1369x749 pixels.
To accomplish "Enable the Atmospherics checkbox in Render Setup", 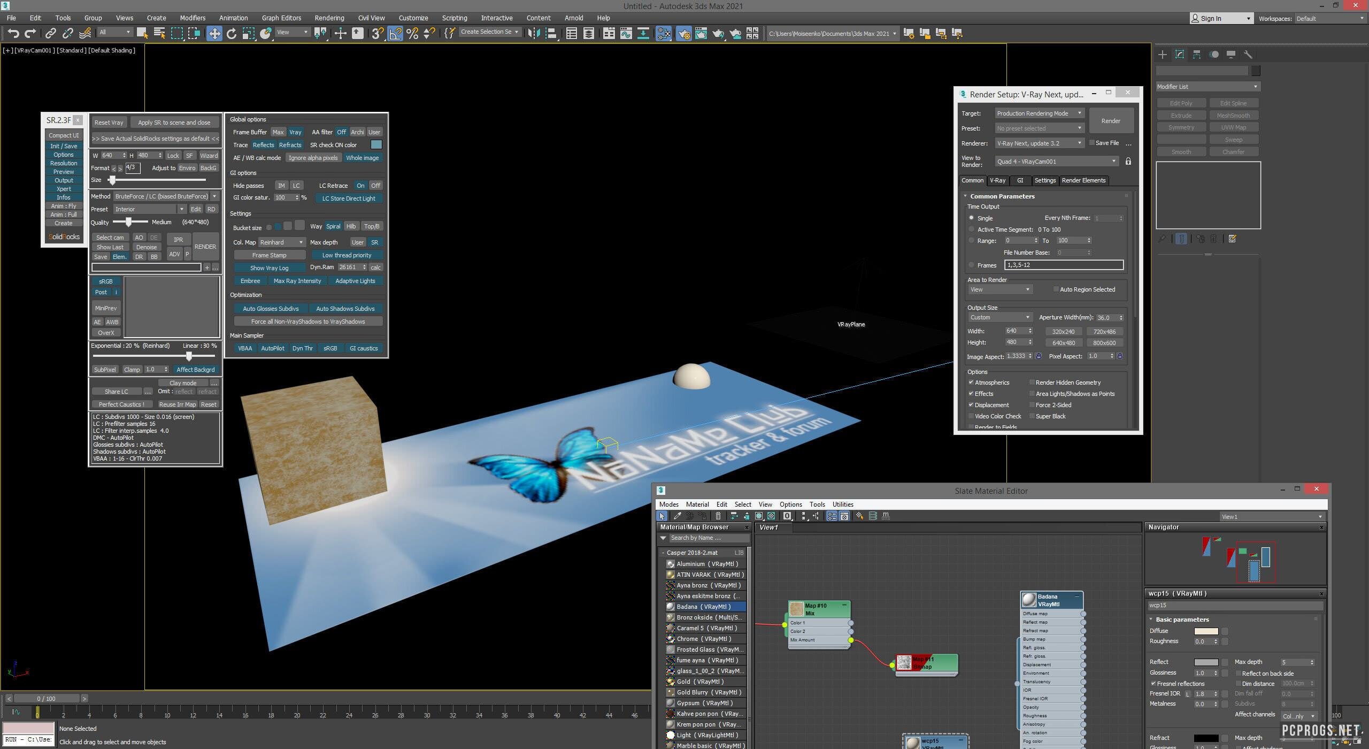I will coord(972,382).
